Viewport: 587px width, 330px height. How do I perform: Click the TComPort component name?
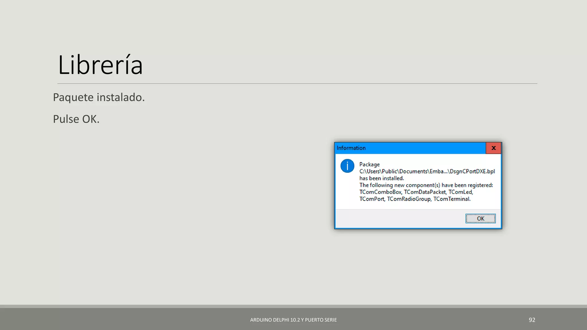pyautogui.click(x=372, y=199)
